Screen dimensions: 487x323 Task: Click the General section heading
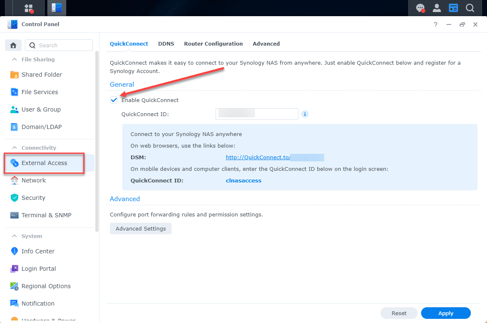click(x=122, y=85)
